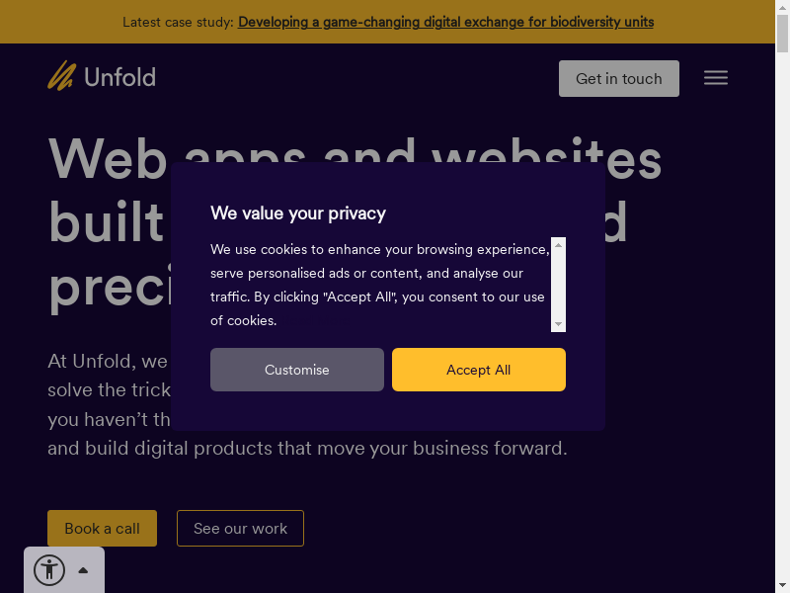The height and width of the screenshot is (593, 790).
Task: Open the biodiversity units case study link
Action: (x=445, y=22)
